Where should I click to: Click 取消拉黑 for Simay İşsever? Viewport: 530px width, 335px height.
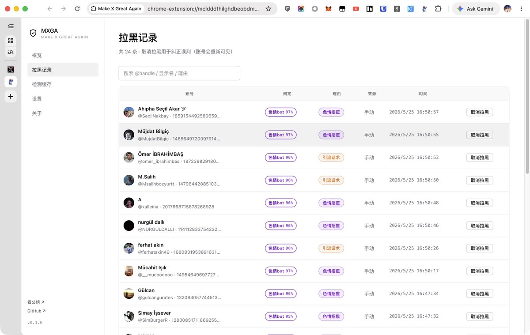click(x=480, y=316)
